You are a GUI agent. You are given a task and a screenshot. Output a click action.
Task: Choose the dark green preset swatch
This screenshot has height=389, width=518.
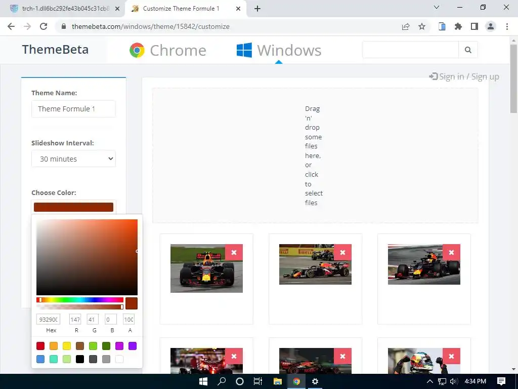click(x=106, y=346)
